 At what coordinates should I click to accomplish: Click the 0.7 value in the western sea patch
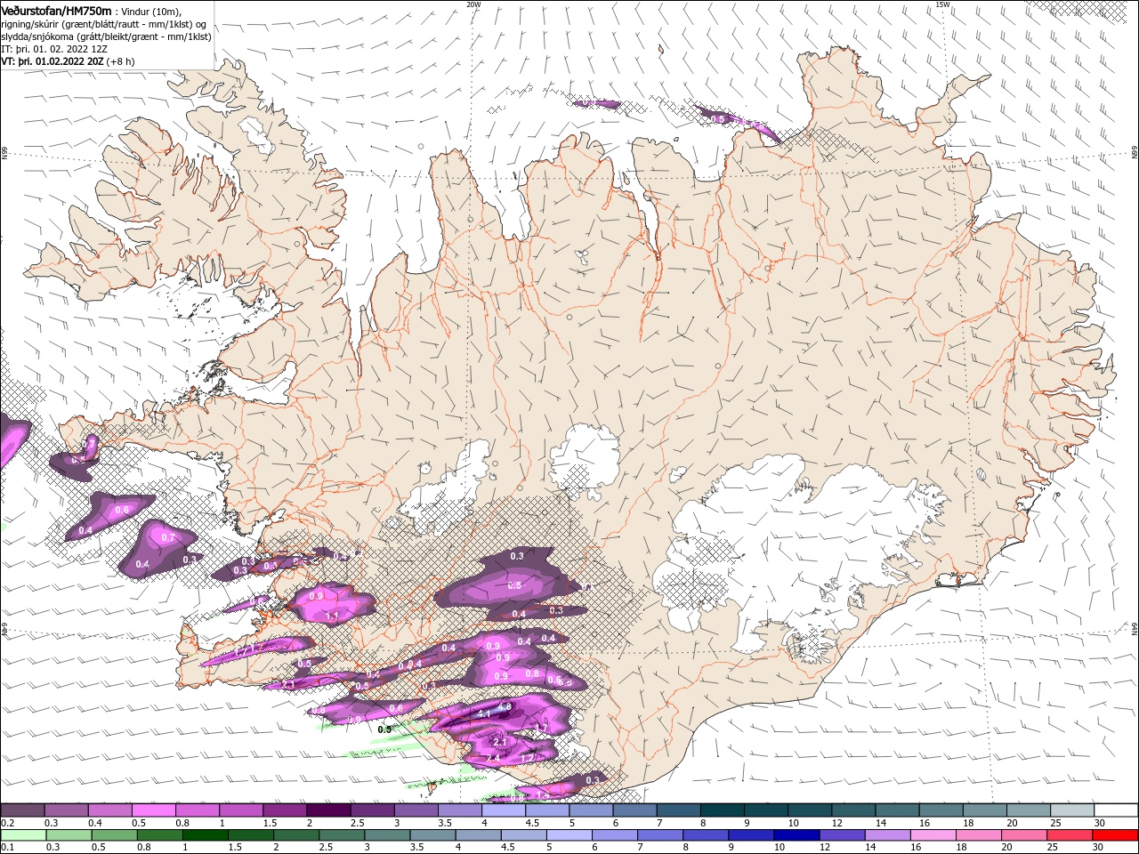pyautogui.click(x=168, y=538)
